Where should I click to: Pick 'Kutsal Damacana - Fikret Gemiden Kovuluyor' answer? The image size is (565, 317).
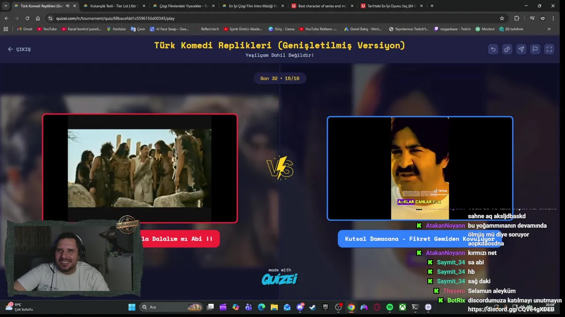(420, 239)
